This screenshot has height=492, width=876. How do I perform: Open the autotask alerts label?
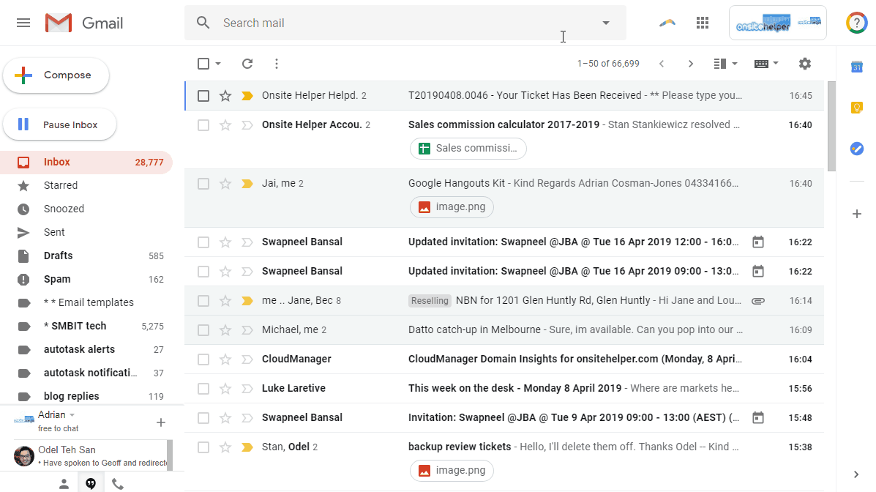[x=86, y=349]
